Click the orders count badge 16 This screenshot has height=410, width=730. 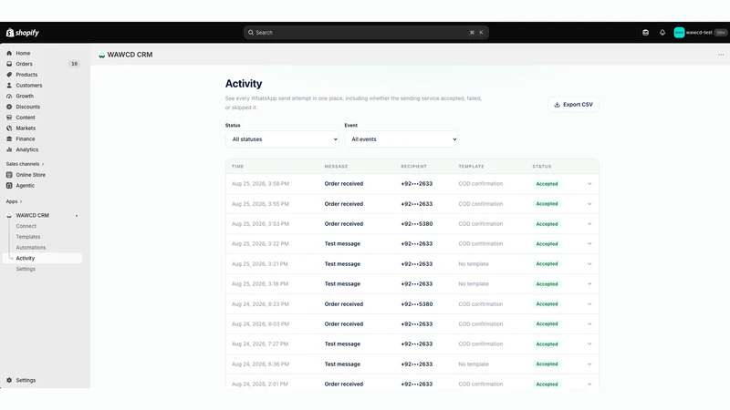(74, 64)
